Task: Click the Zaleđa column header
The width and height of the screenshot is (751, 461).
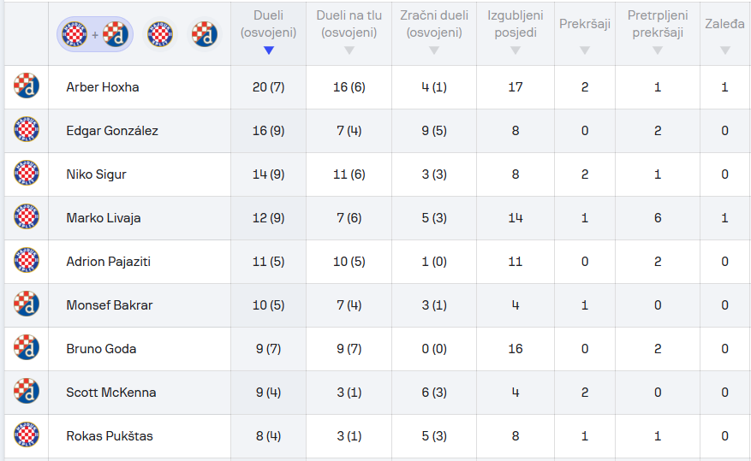Action: pos(724,24)
